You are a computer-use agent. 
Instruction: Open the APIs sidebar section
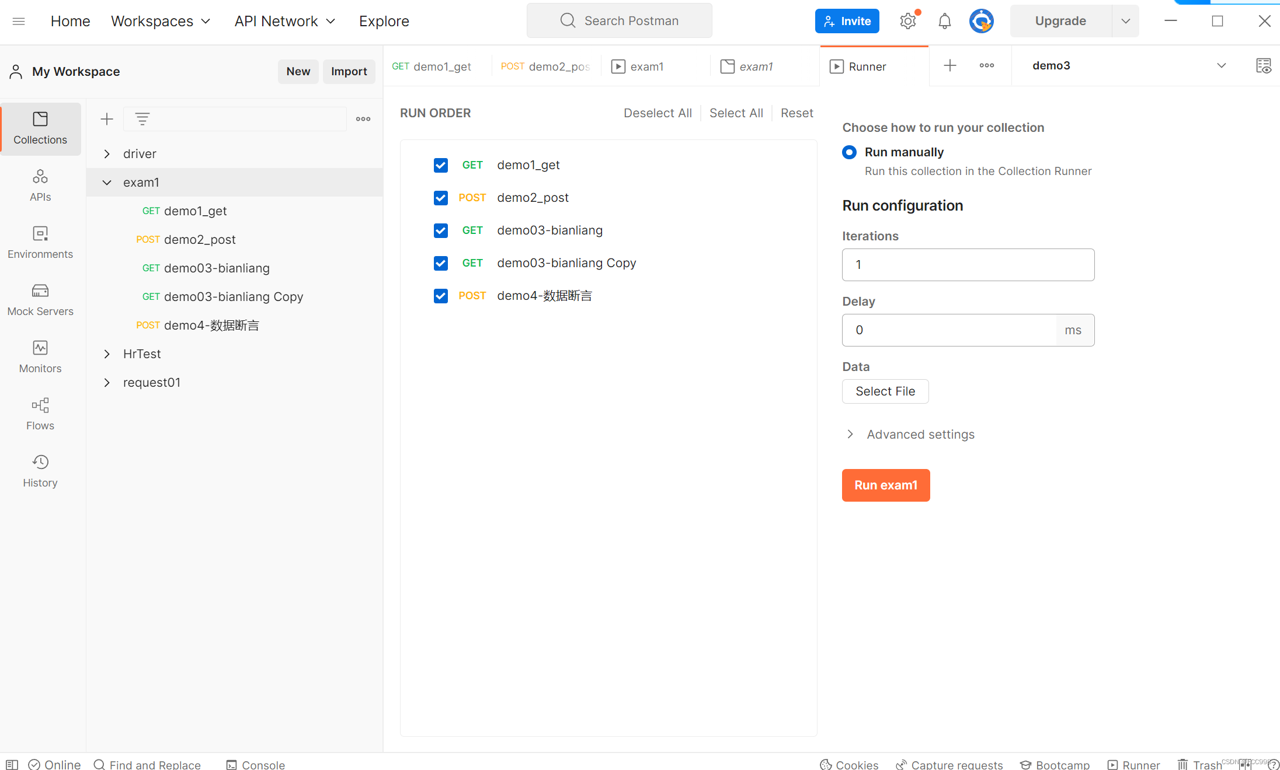coord(40,185)
